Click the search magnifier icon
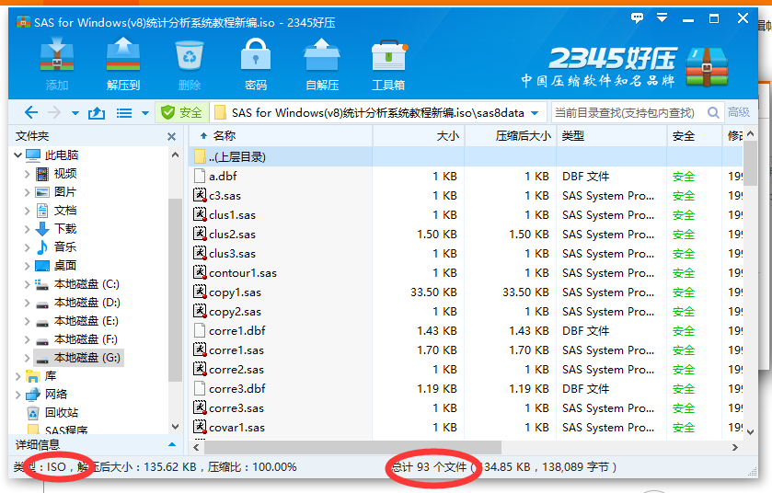 (713, 112)
